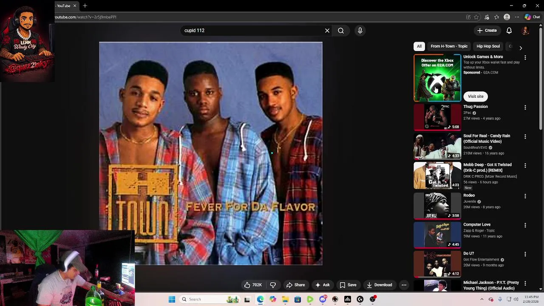This screenshot has width=544, height=306.
Task: Open more actions menu next to Download
Action: pyautogui.click(x=404, y=285)
